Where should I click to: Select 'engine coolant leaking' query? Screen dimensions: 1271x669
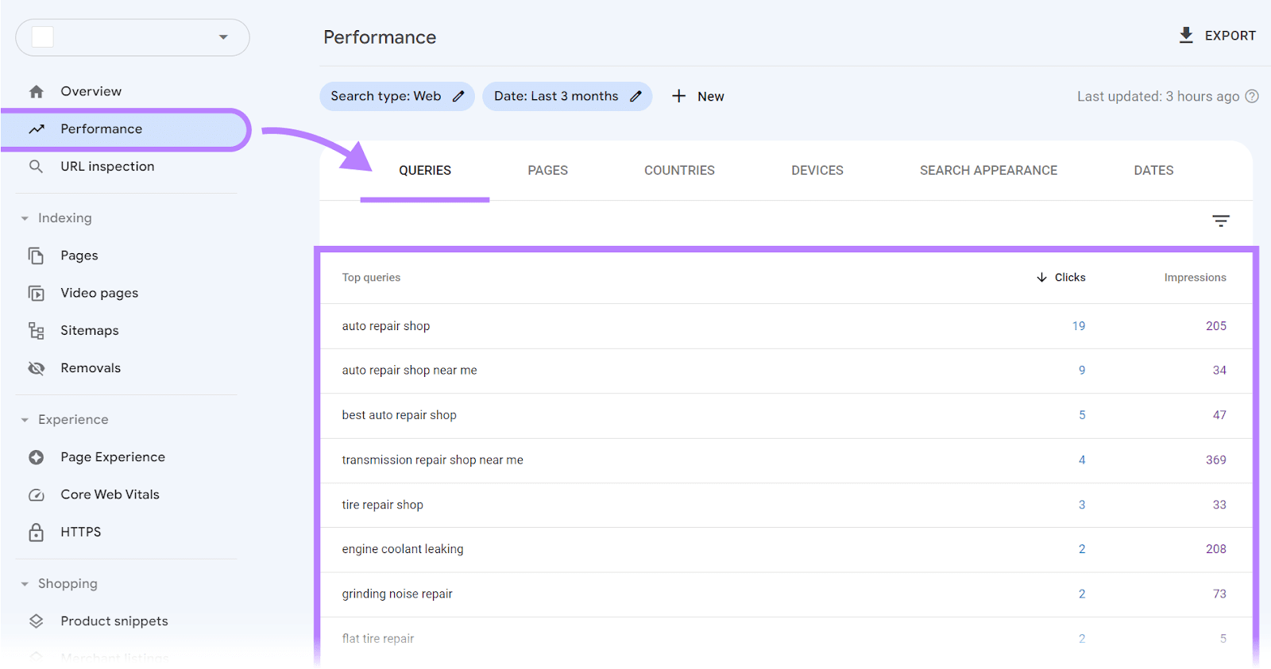coord(786,549)
